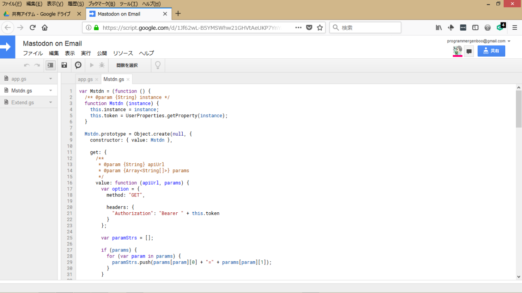Open Firefox library icon
Screen dimensions: 522x293
pyautogui.click(x=439, y=28)
